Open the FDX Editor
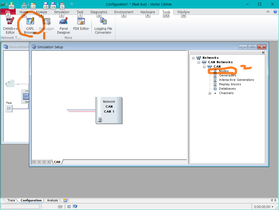This screenshot has width=279, height=210. coord(81,24)
